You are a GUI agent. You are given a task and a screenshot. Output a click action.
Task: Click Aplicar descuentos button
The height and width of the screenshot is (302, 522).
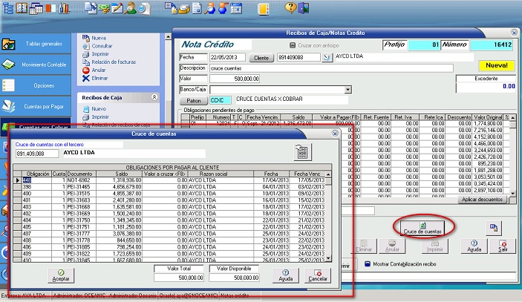tap(483, 200)
